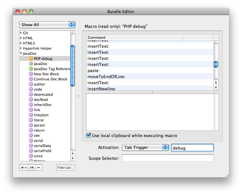Click the snippet icon beside link

tap(31, 110)
